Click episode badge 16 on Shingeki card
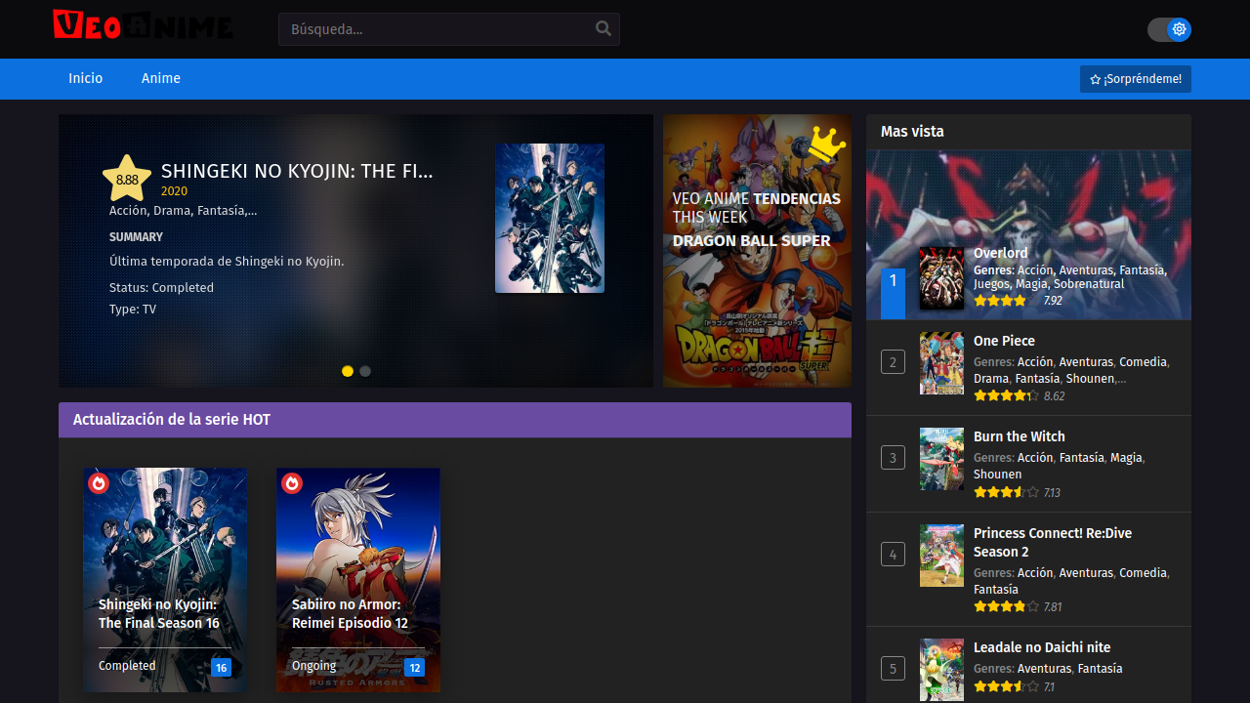 point(221,668)
